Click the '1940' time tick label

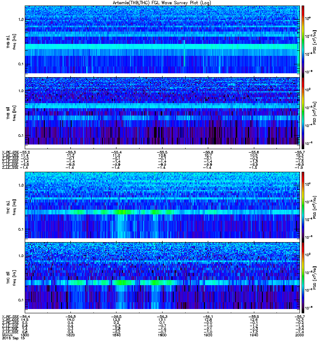click(254, 335)
